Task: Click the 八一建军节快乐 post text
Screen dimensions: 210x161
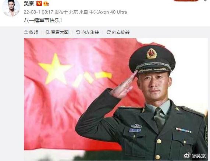Action: click(43, 21)
